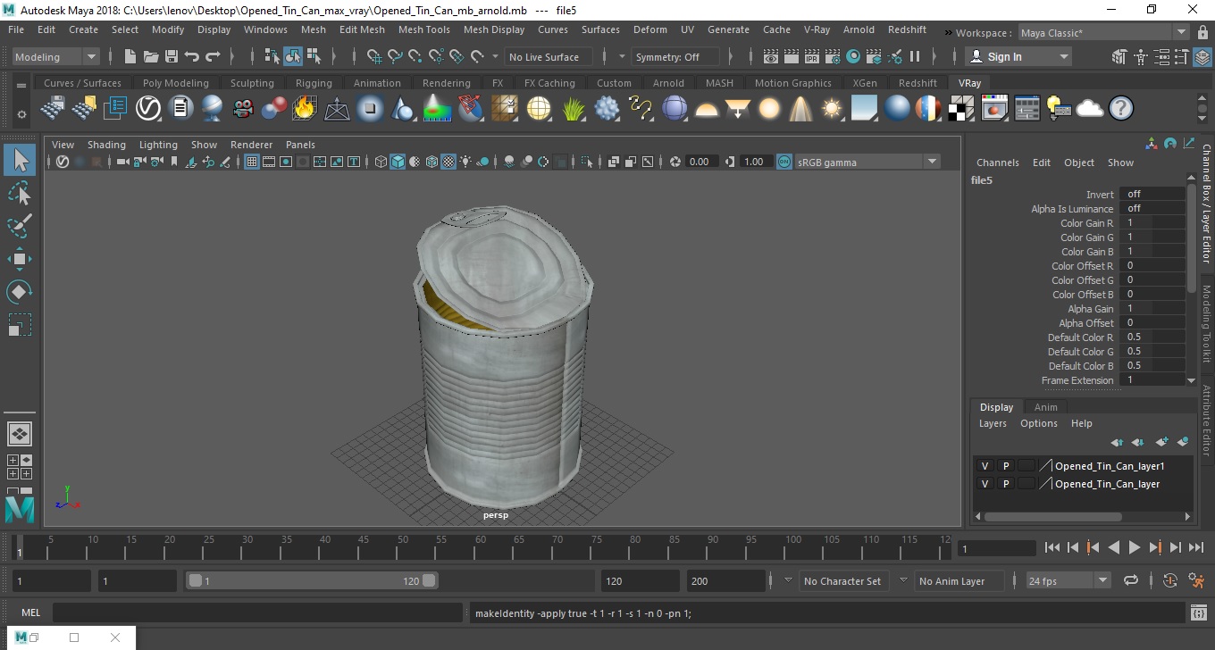Open the layer editor Options menu

pyautogui.click(x=1038, y=423)
